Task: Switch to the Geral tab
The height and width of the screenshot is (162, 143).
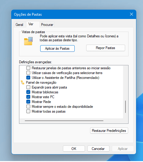Action: point(19,25)
